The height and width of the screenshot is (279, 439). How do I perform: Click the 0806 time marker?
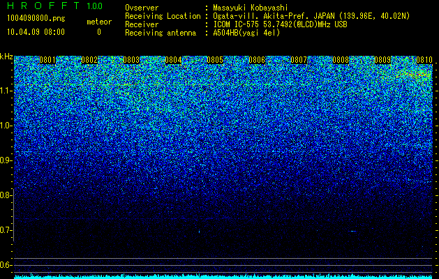(257, 60)
